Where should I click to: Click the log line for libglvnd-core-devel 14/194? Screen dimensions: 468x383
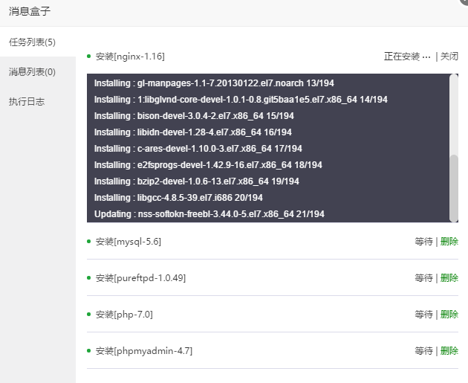click(241, 100)
